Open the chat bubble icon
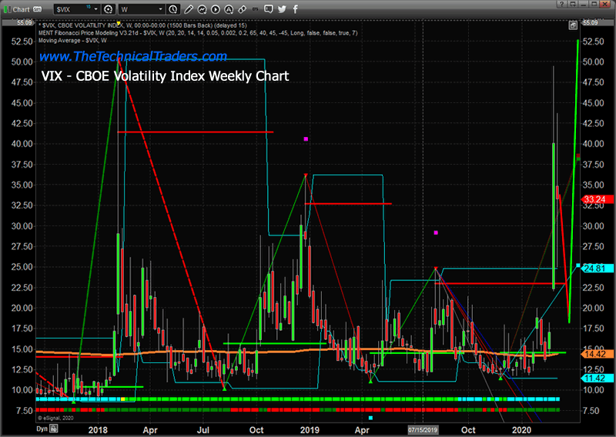 coord(269,9)
